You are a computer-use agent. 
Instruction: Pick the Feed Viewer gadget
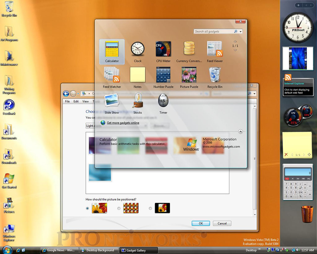pyautogui.click(x=215, y=49)
